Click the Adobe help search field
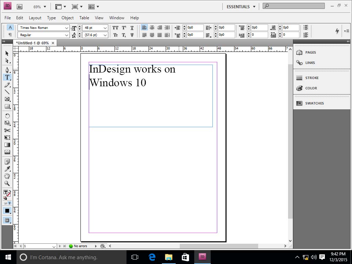Viewport: 352px width, 264px height. click(294, 6)
